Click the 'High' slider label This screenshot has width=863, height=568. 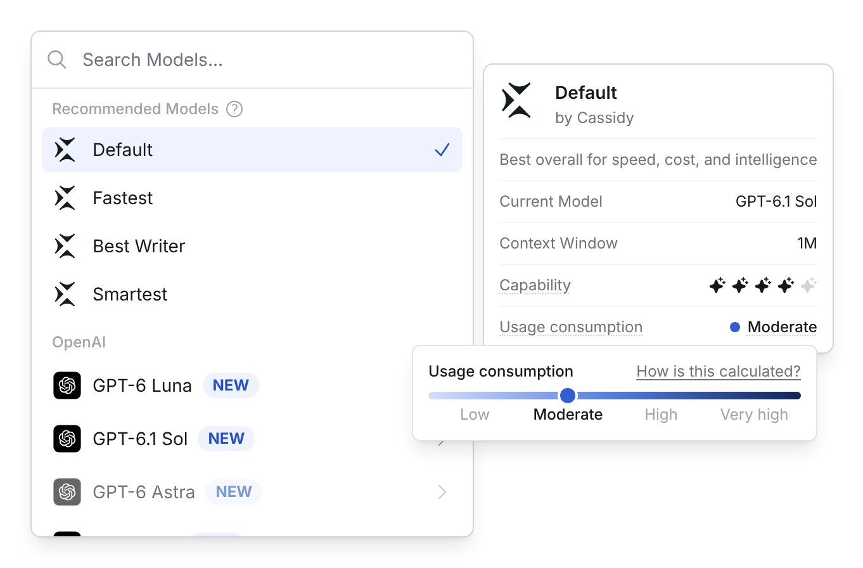(x=661, y=415)
